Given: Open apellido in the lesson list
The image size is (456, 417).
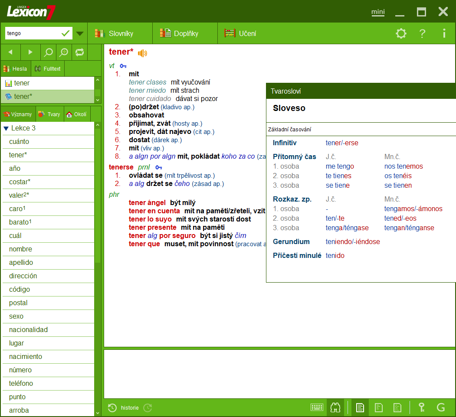Looking at the screenshot, I should click(x=48, y=262).
